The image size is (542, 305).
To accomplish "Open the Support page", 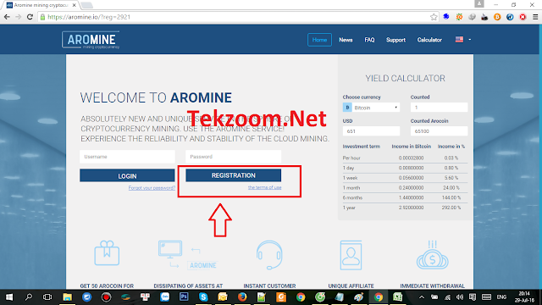I will click(395, 40).
